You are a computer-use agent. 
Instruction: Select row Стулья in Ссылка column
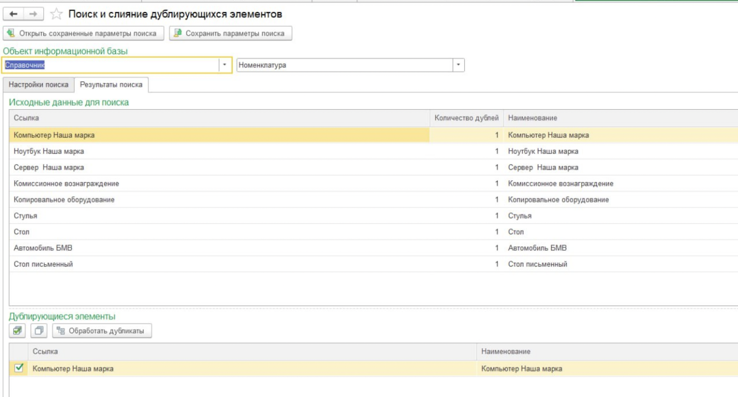(x=219, y=216)
